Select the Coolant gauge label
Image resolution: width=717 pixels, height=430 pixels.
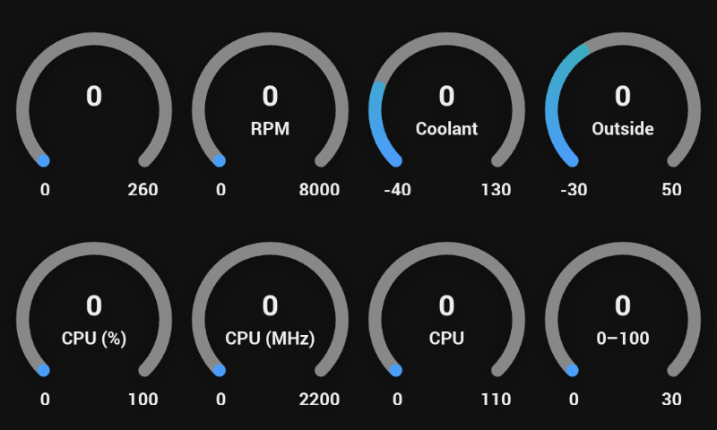(446, 128)
